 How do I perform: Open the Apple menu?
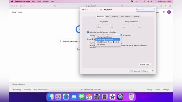(12, 1)
